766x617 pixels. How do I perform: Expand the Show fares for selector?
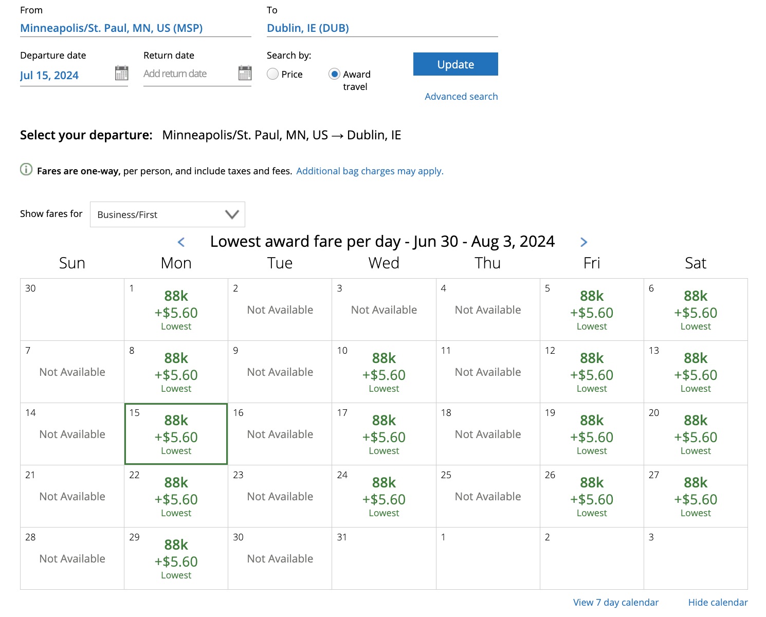tap(167, 214)
